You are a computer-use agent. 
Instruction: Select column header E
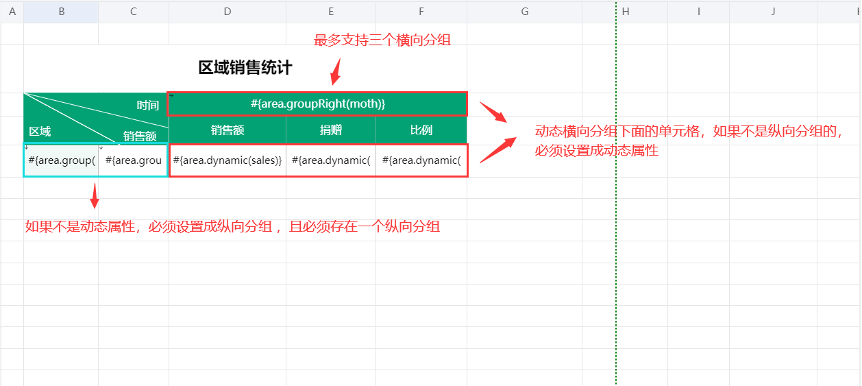pyautogui.click(x=331, y=12)
